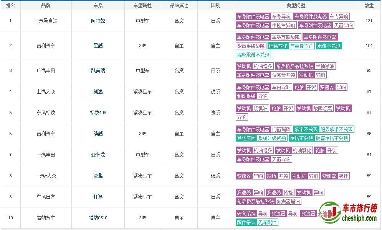Viewport: 382px width, 230px height.
Task: Click the brand cell 上汽大众
Action: 46,91
